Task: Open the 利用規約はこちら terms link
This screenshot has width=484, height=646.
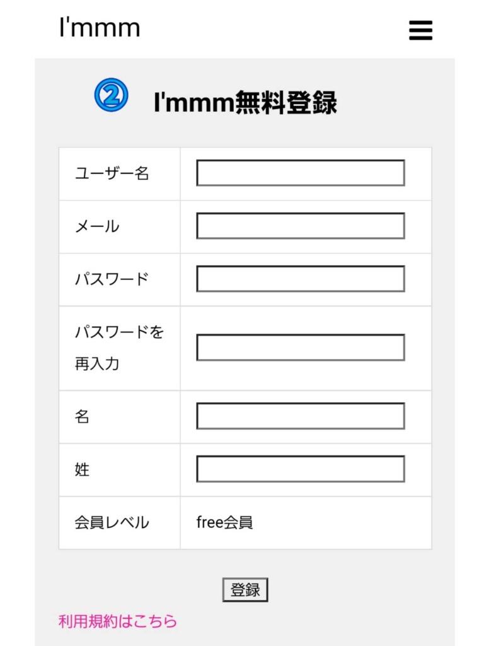Action: [x=118, y=621]
